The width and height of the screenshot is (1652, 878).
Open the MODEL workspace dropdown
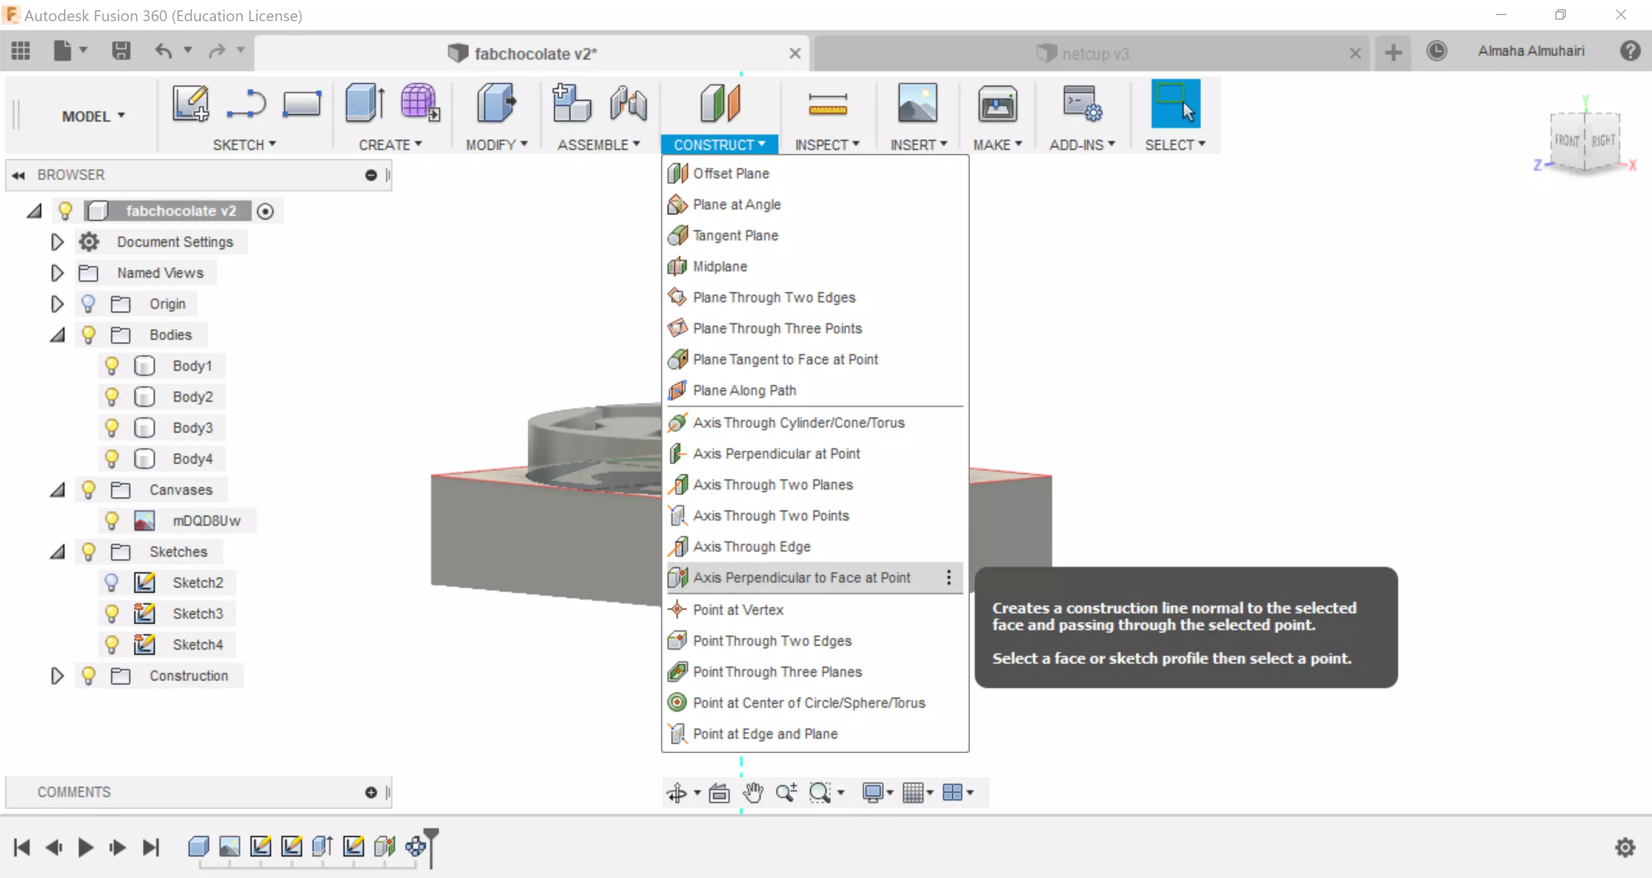93,116
